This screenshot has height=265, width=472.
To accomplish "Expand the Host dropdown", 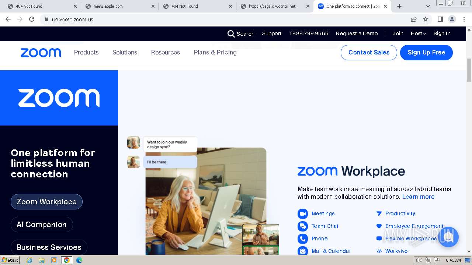I will point(419,33).
